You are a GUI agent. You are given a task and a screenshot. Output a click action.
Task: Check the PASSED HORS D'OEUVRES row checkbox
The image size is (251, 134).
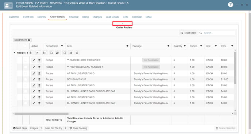[25, 60]
